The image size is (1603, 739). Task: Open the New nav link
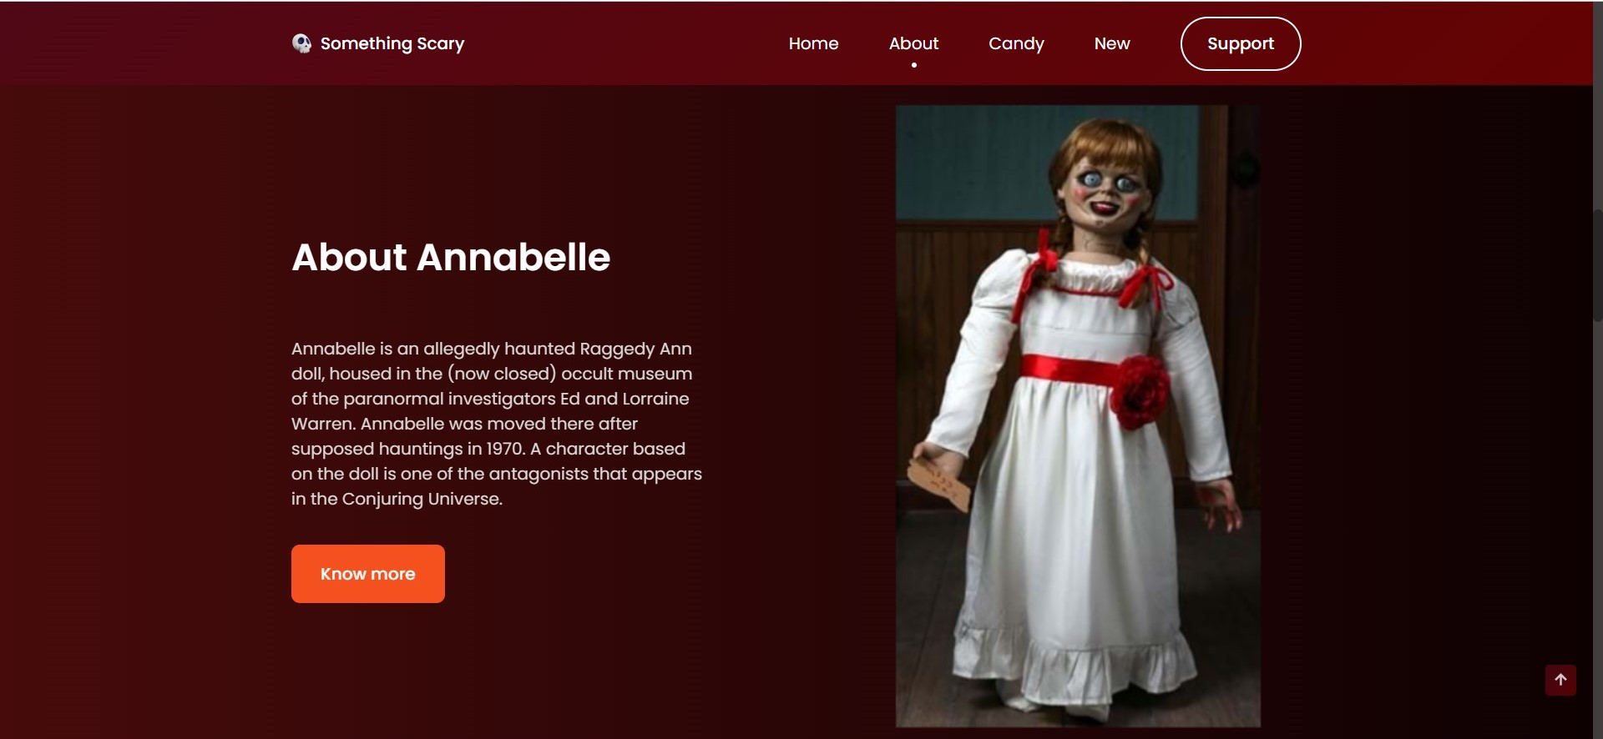(x=1112, y=43)
